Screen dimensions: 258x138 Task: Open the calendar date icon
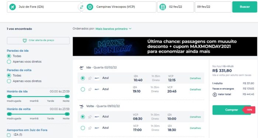point(163,7)
